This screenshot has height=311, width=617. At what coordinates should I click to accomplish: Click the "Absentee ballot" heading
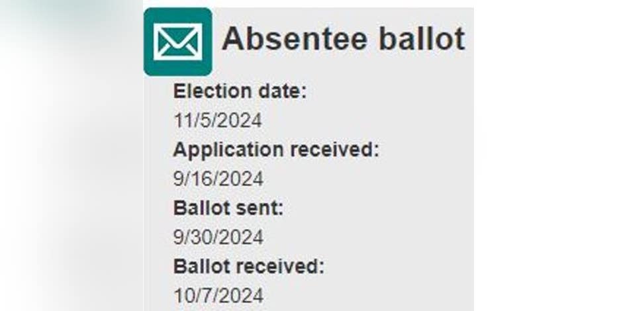point(343,40)
